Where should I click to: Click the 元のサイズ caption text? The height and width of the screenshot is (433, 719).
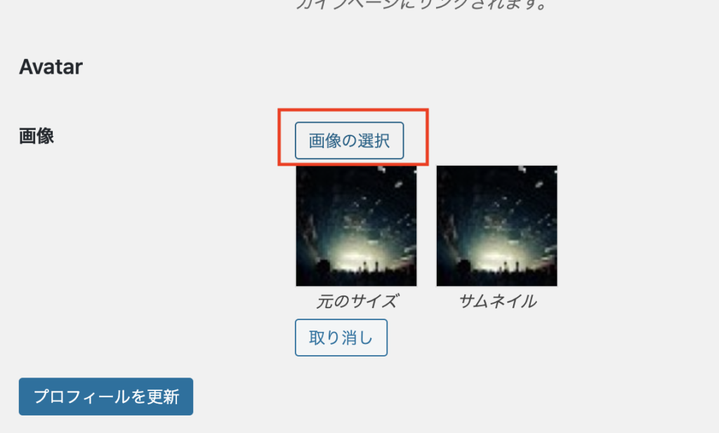click(x=357, y=302)
